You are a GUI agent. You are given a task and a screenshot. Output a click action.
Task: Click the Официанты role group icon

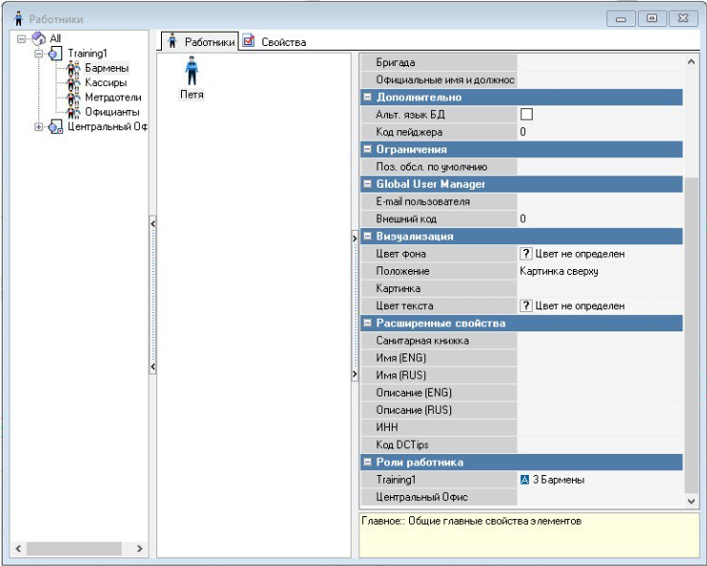[73, 111]
